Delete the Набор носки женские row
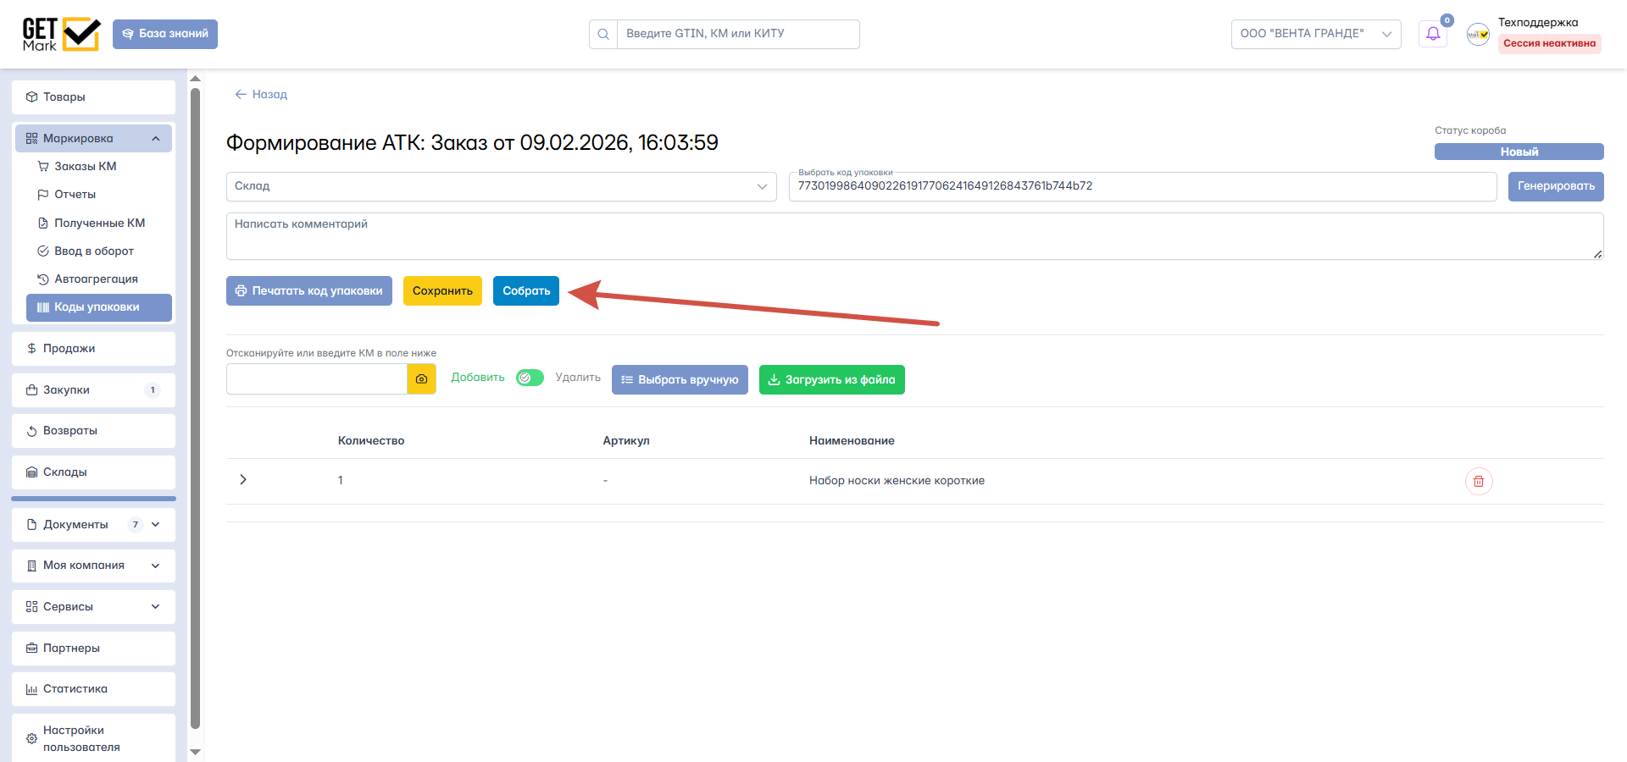The height and width of the screenshot is (762, 1627). tap(1479, 481)
